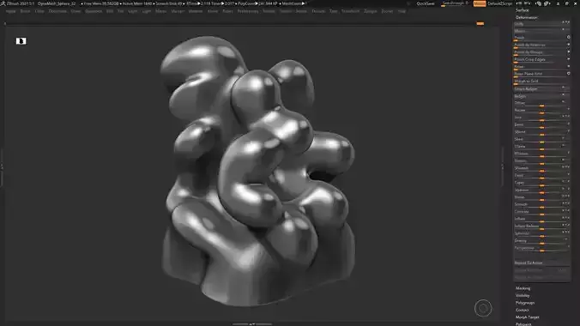Toggle the Polish mode circle icon

tap(569, 37)
